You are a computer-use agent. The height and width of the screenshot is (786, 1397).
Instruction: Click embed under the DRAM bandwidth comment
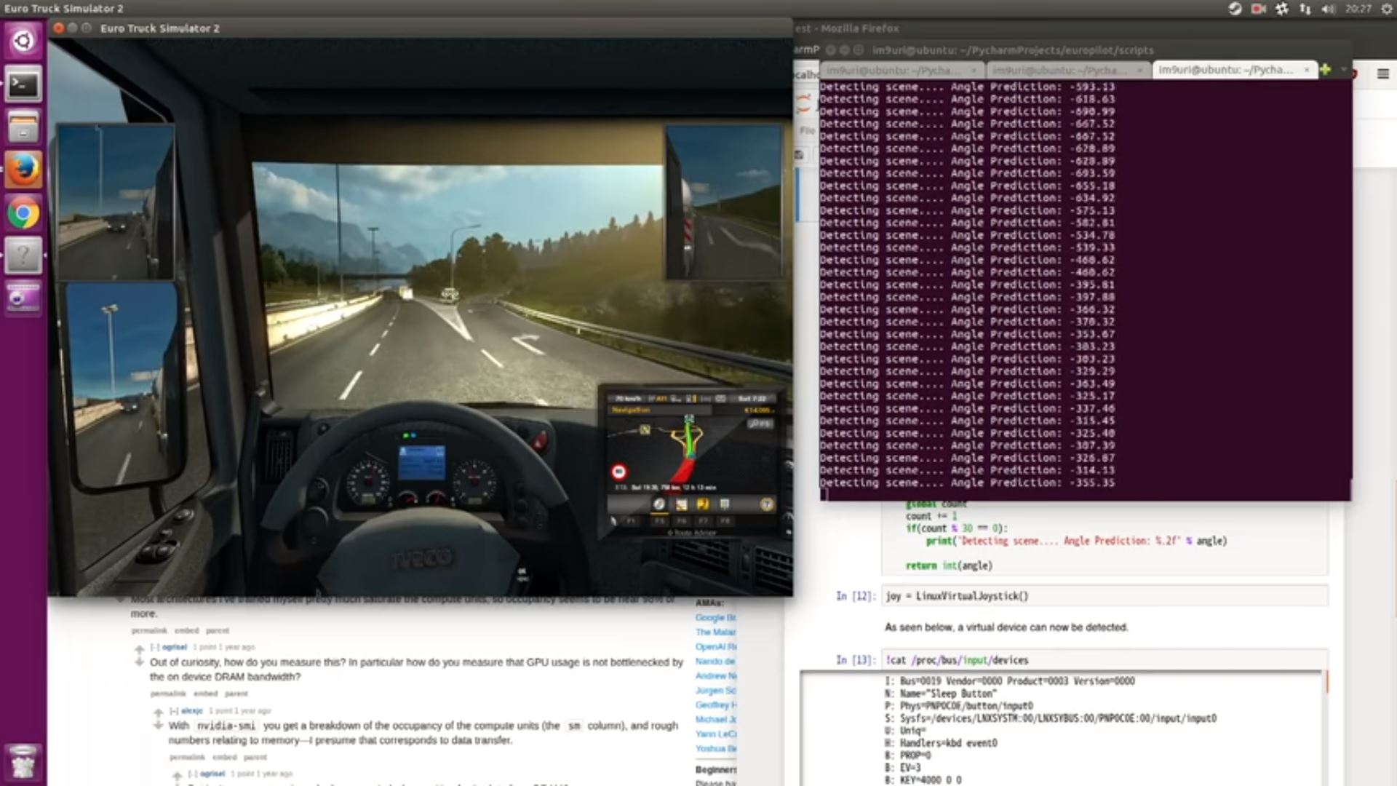pos(206,694)
